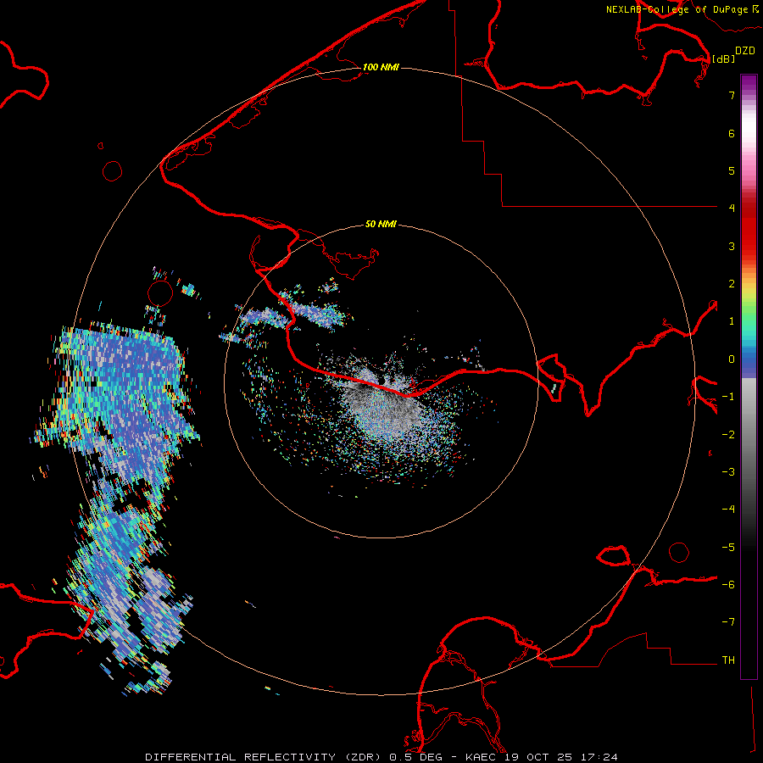Click the [dB] units label
The image size is (763, 763).
point(723,58)
